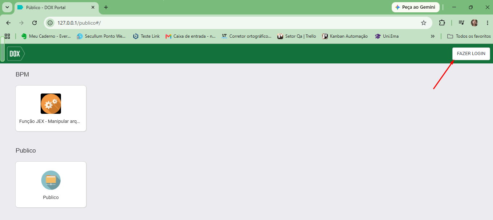Viewport: 493px width, 220px height.
Task: Open the apps grid icon in the bookmarks bar
Action: (x=7, y=36)
